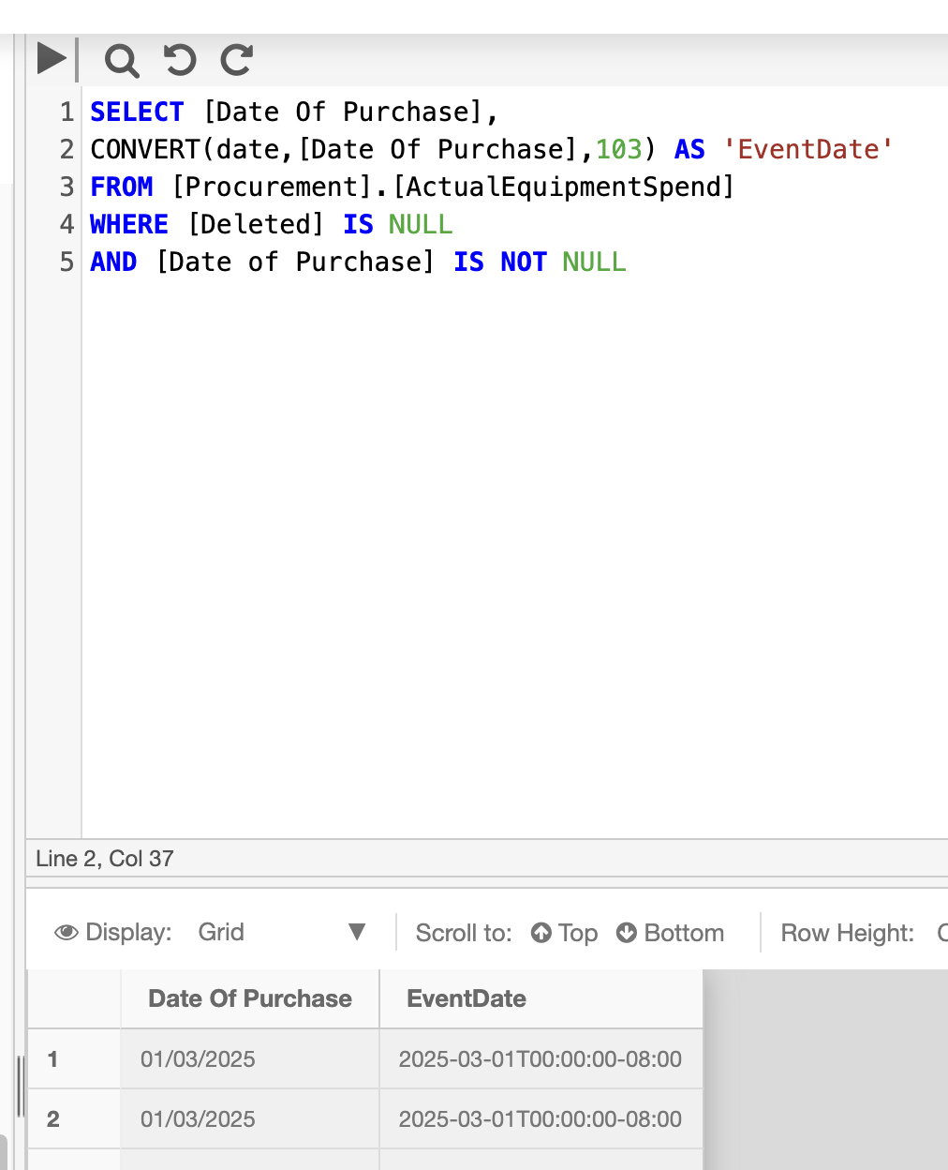Viewport: 948px width, 1170px height.
Task: Click the 103 style number in line 2
Action: (x=619, y=149)
